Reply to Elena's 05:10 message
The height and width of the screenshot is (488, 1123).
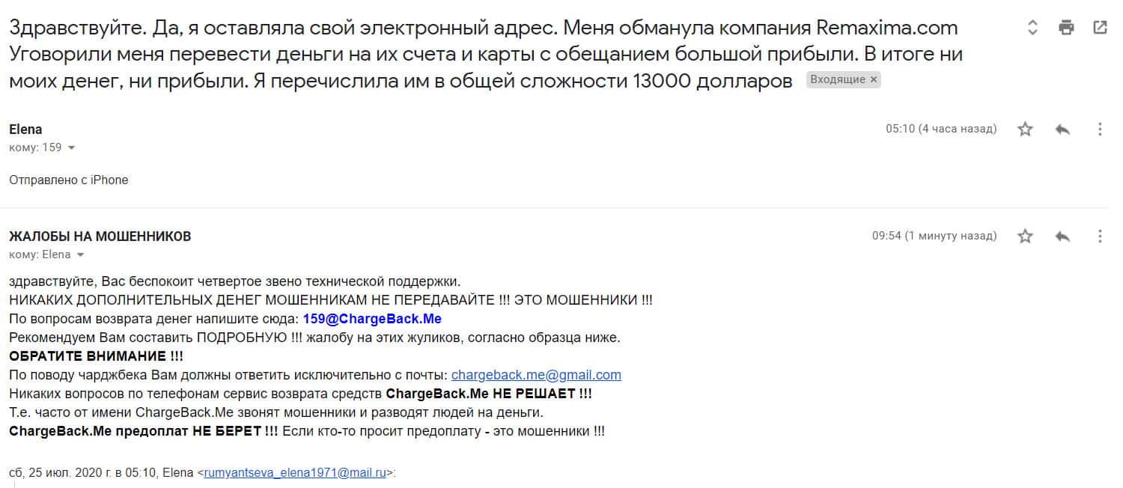point(1062,129)
